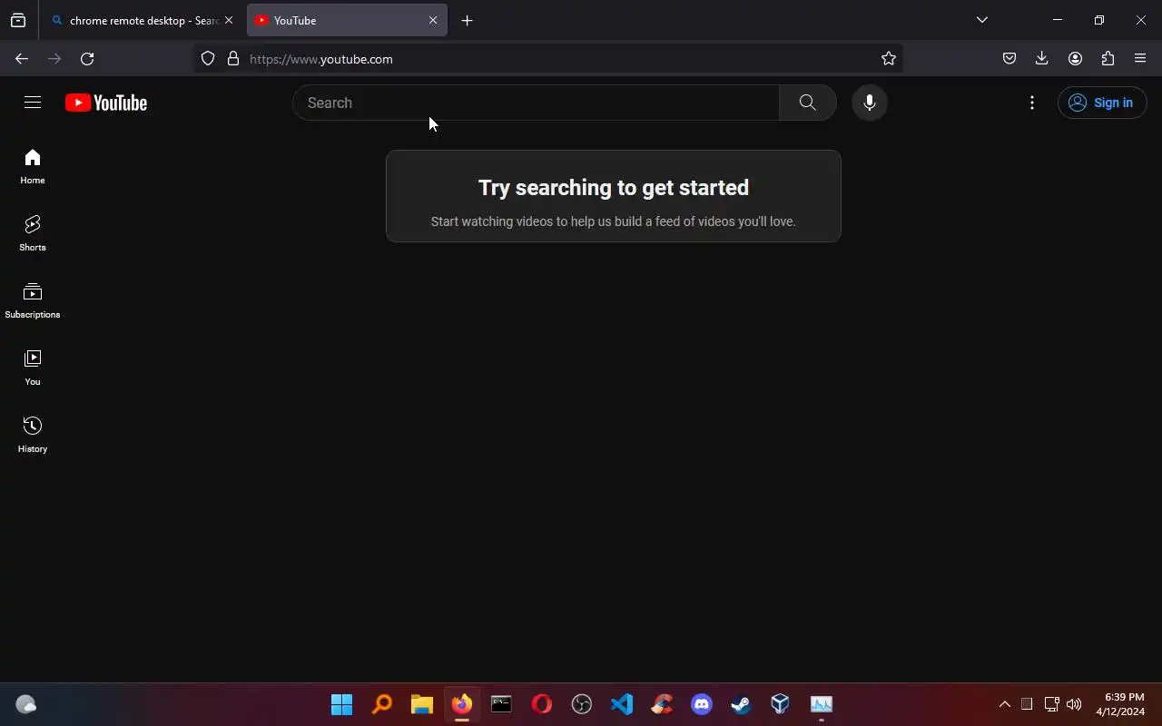This screenshot has height=726, width=1162.
Task: Open Windows taskbar search
Action: tap(382, 704)
